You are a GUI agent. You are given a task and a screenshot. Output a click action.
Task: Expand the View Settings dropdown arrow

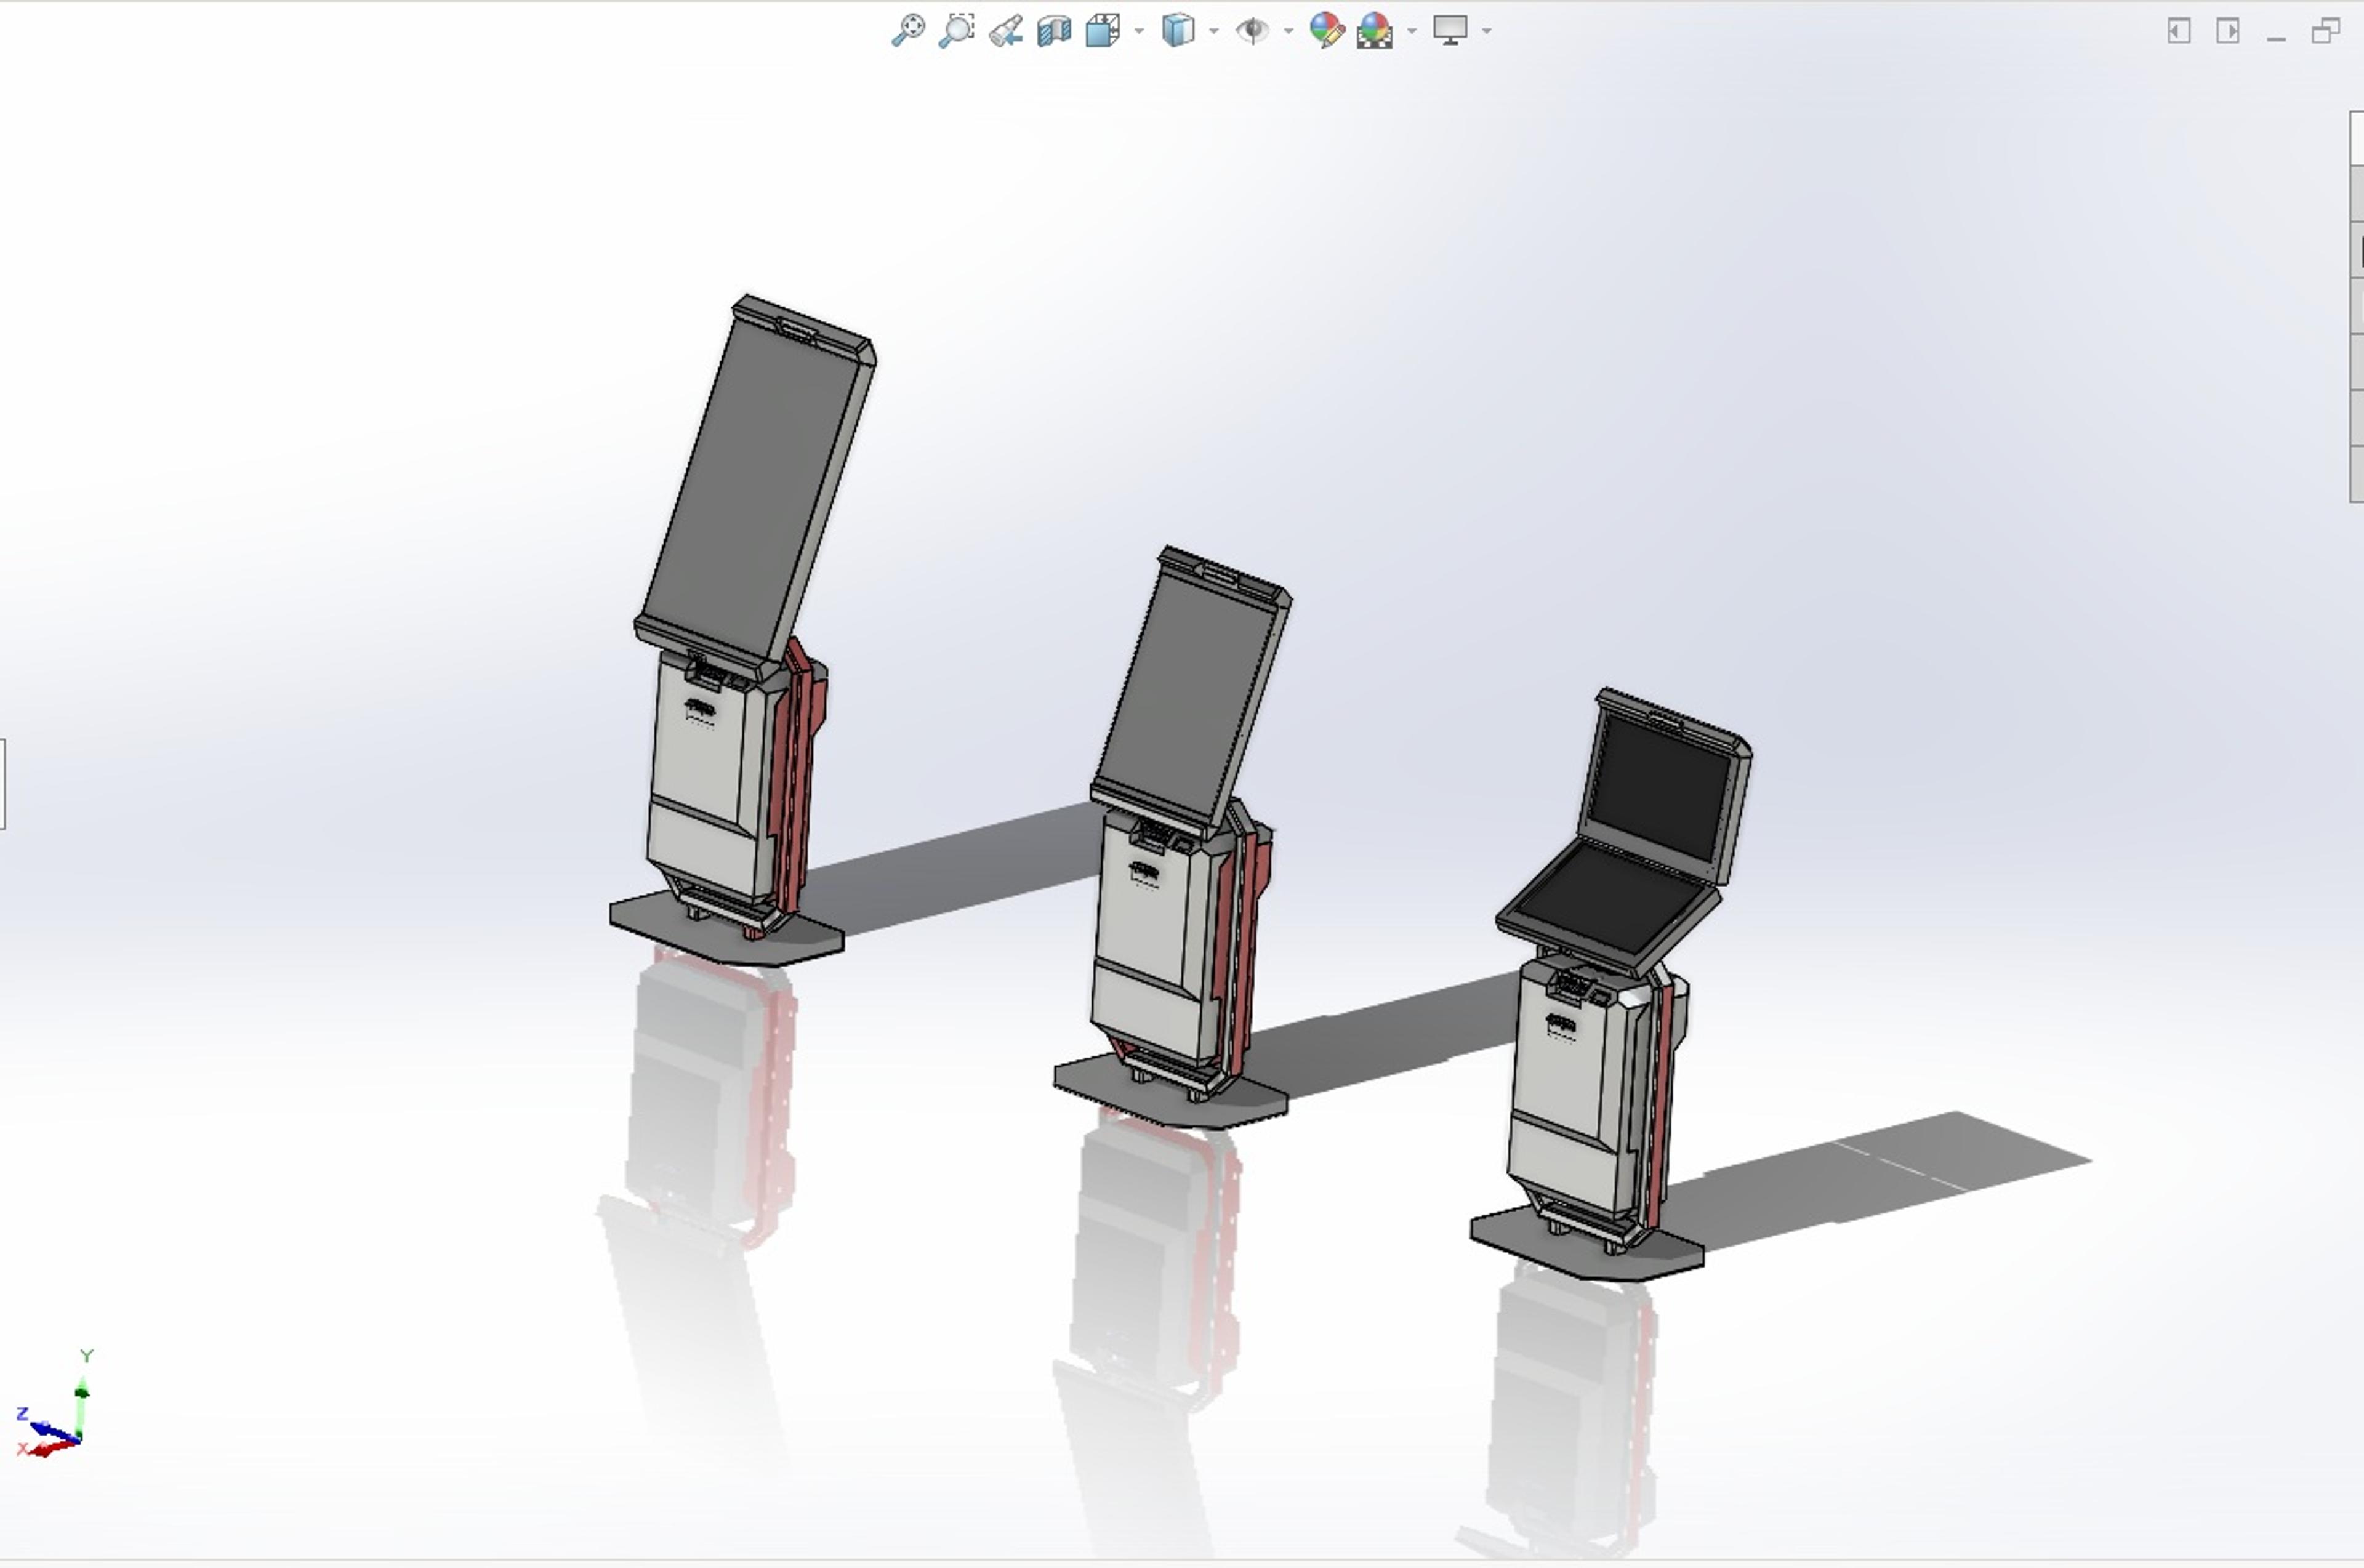click(1486, 32)
